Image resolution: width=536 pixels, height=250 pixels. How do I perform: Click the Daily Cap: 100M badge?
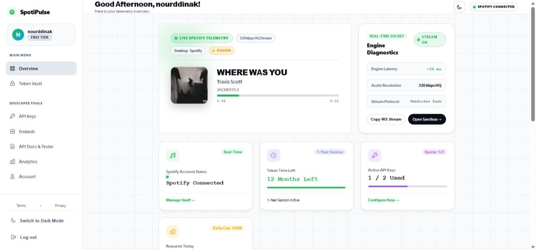[x=227, y=228]
